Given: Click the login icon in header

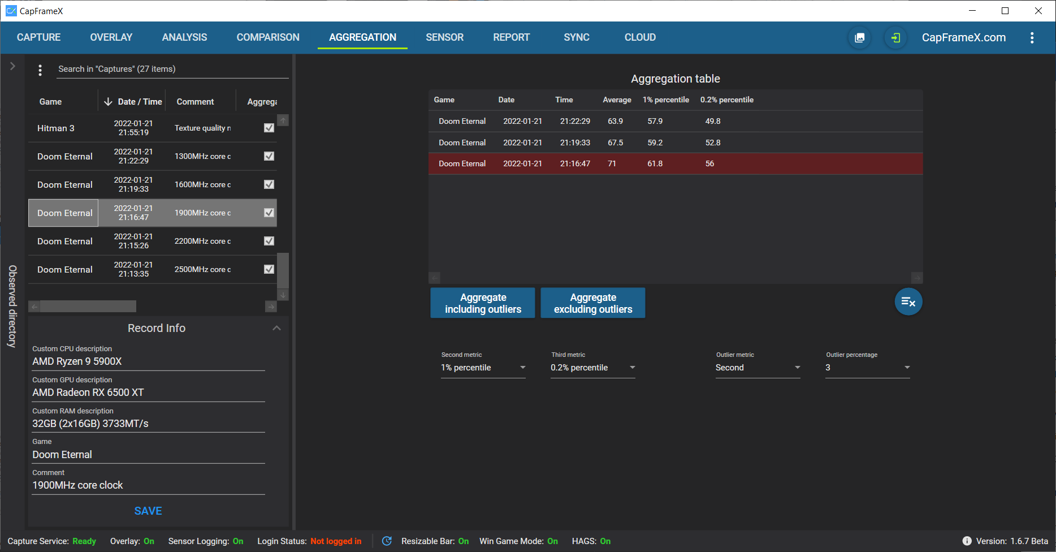Looking at the screenshot, I should tap(895, 38).
